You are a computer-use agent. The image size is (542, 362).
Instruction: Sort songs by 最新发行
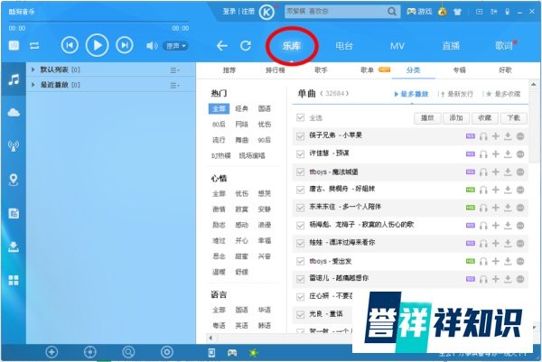click(457, 94)
